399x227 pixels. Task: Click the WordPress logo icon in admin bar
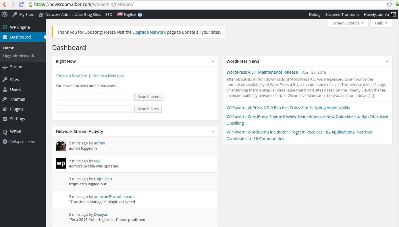(5, 14)
